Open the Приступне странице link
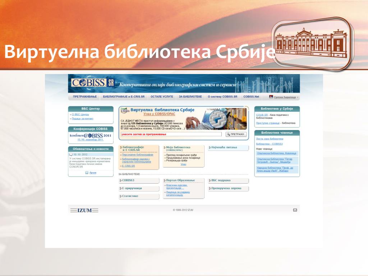Image resolution: width=368 pixels, height=276 pixels. click(x=268, y=123)
